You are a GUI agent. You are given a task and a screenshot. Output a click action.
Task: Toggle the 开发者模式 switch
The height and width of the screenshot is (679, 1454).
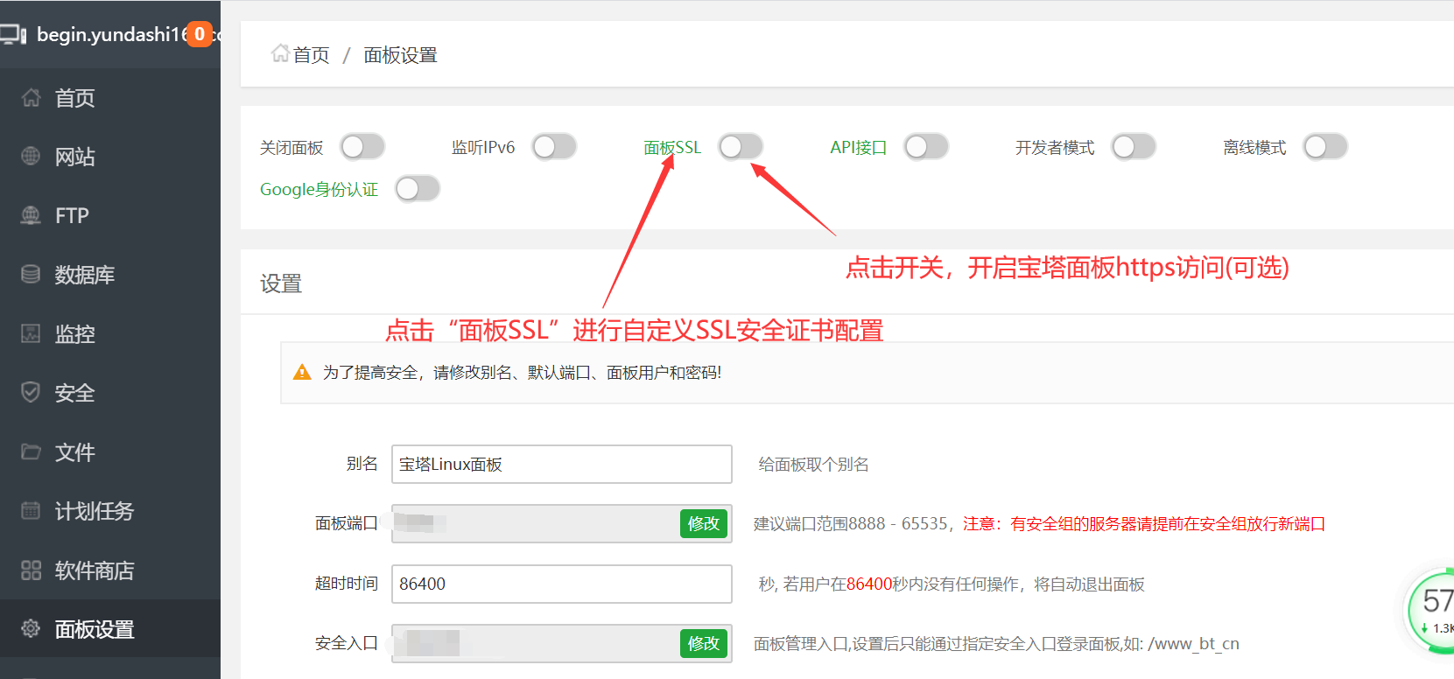pos(1134,146)
